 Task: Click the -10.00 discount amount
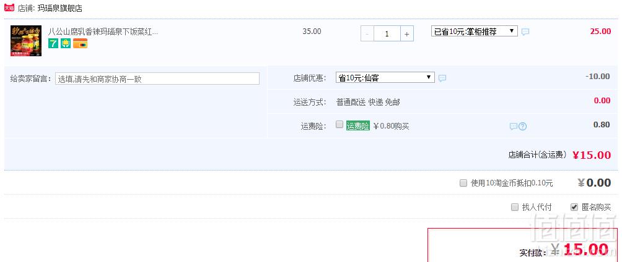point(597,77)
